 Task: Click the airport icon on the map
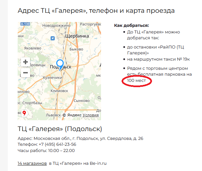[x=52, y=39]
